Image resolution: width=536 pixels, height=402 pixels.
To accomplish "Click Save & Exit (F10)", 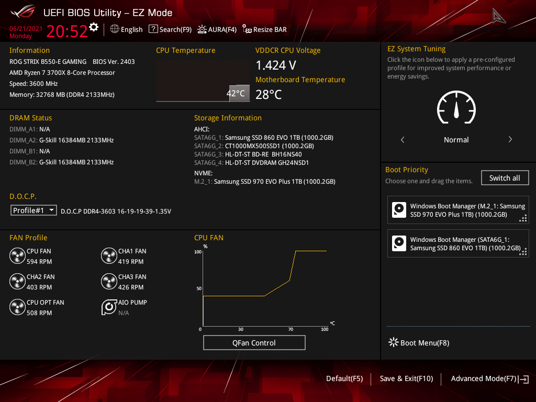I will [x=406, y=378].
